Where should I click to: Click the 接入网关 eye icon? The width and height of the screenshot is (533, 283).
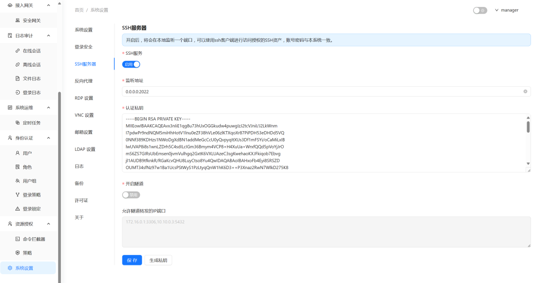[x=10, y=5]
